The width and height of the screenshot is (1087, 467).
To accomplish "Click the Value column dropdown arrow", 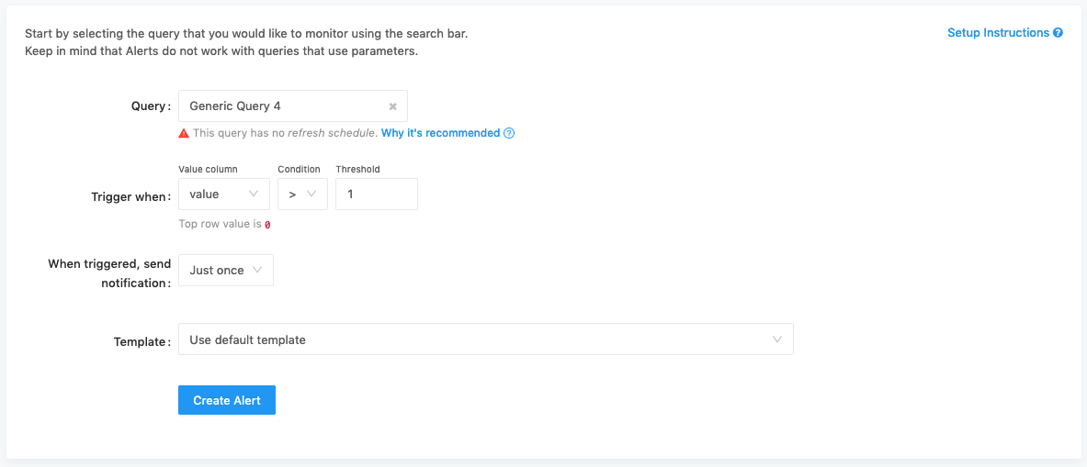I will pyautogui.click(x=255, y=195).
